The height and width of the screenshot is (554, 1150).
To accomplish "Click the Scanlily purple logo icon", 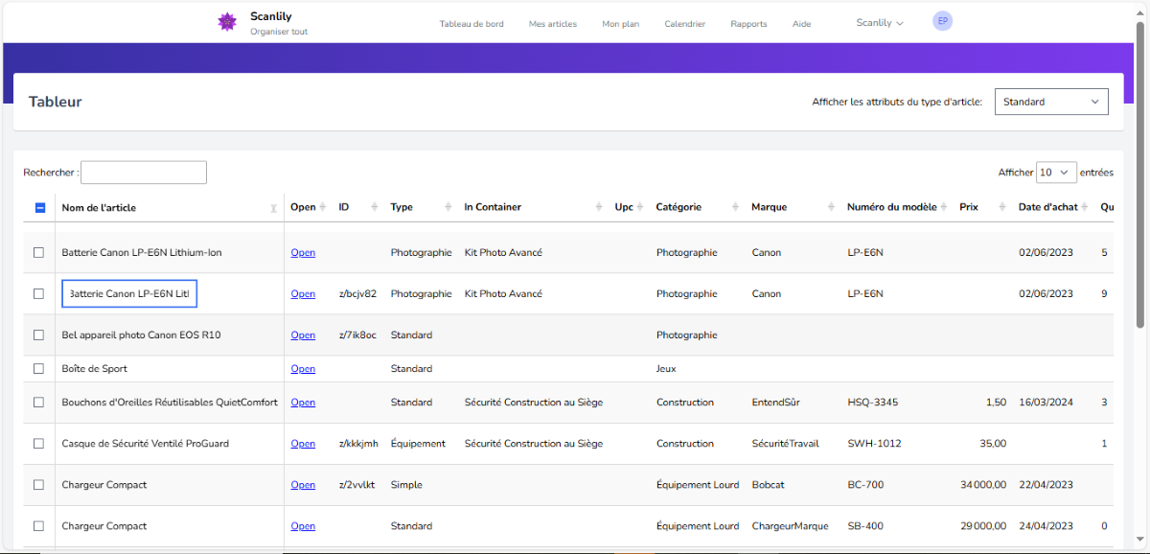I will [227, 22].
